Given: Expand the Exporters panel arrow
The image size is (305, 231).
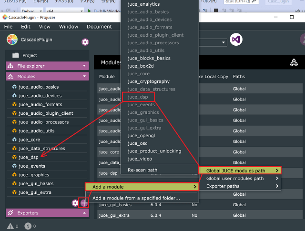Looking at the screenshot, I should (x=84, y=213).
